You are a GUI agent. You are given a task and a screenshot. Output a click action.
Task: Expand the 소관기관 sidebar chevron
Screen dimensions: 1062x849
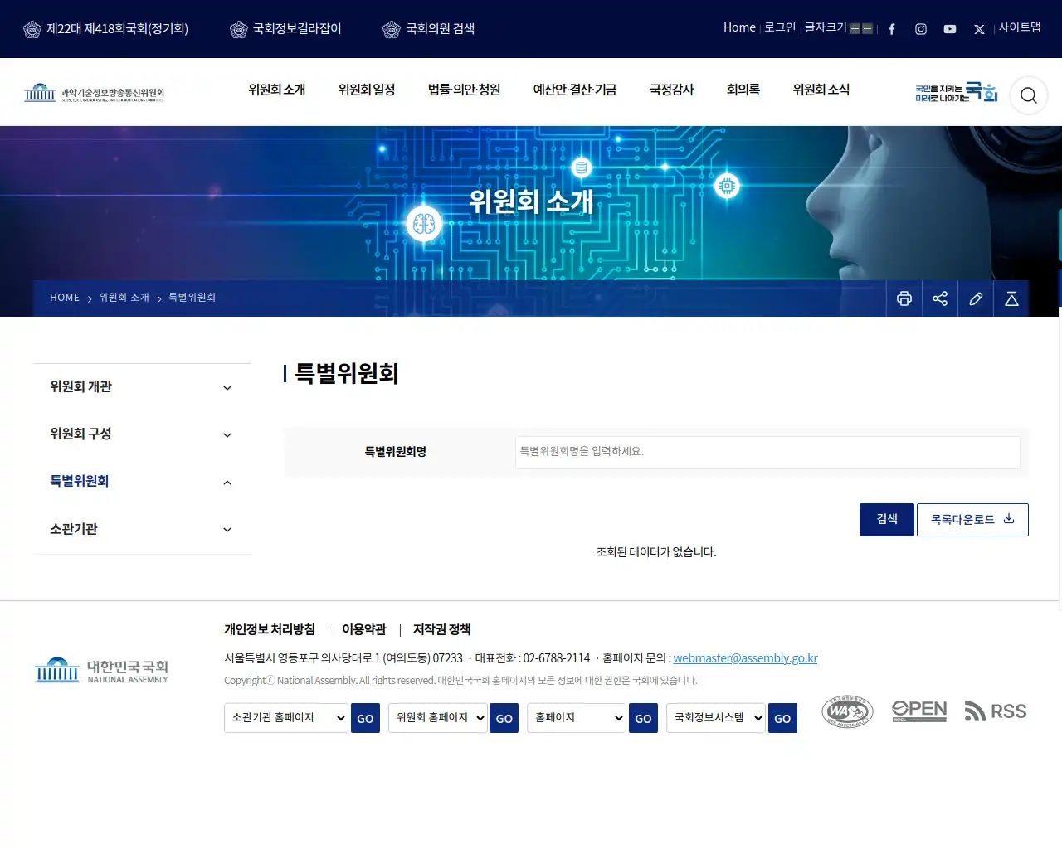tap(227, 530)
